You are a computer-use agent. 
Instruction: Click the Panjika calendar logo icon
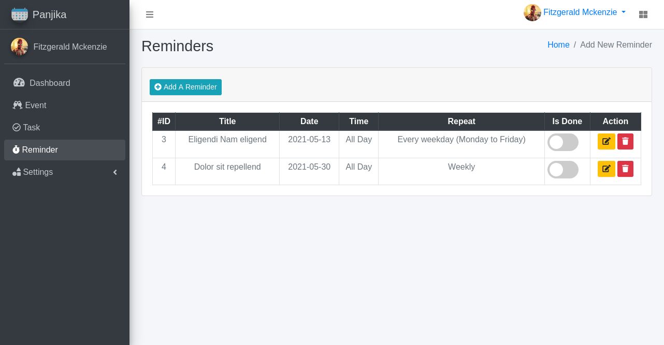coord(19,14)
